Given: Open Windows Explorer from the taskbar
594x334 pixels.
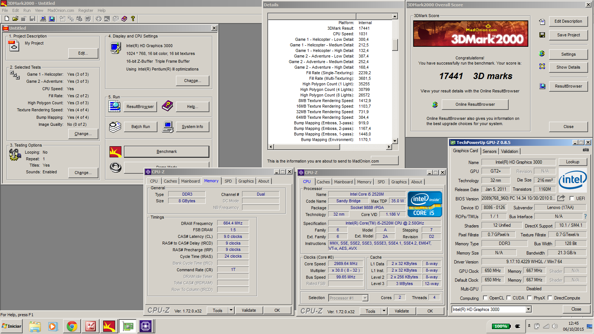Looking at the screenshot, I should 35,326.
